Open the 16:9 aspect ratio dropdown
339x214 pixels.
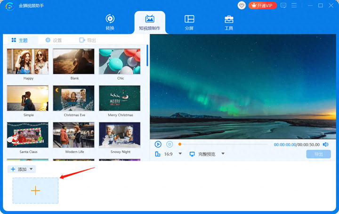point(180,153)
